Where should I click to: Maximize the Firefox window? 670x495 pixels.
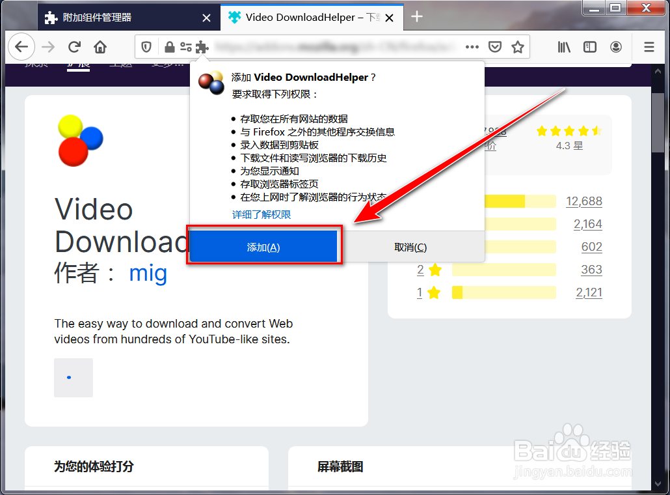click(x=616, y=8)
